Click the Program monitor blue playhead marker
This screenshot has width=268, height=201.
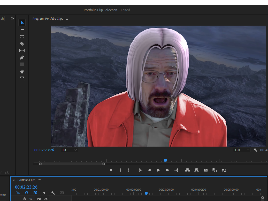(165, 160)
